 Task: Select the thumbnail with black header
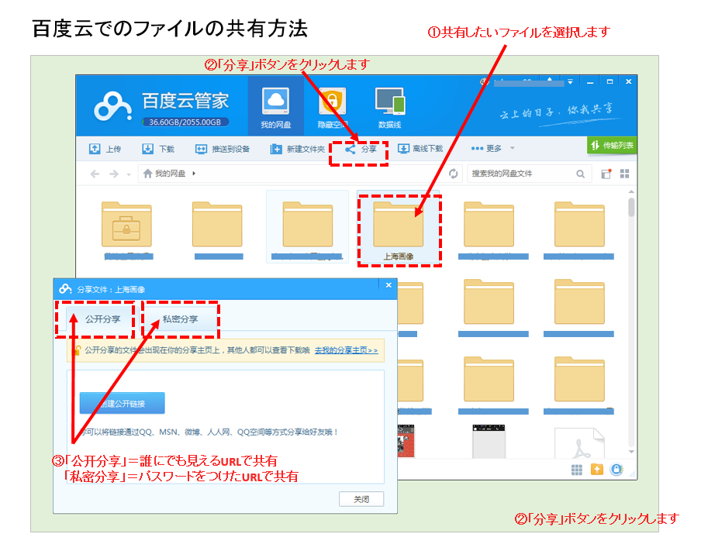click(489, 442)
